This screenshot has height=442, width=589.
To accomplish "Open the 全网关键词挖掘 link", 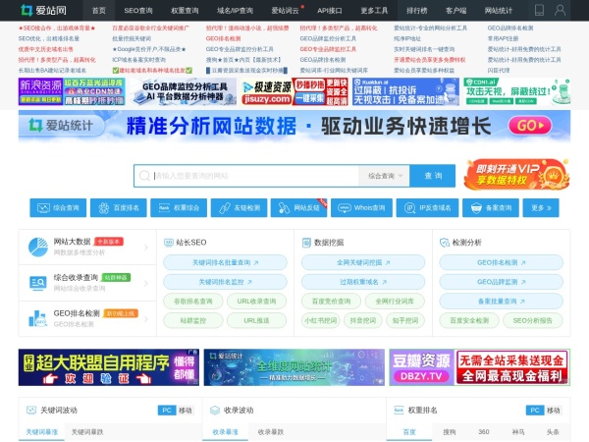I will tap(363, 262).
